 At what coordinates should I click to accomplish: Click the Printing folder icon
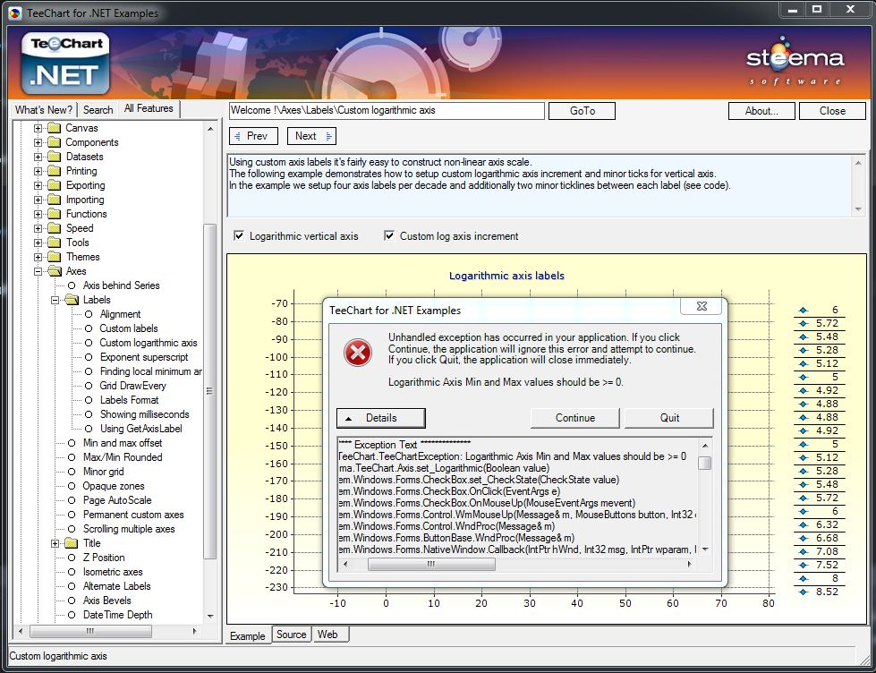(x=54, y=171)
